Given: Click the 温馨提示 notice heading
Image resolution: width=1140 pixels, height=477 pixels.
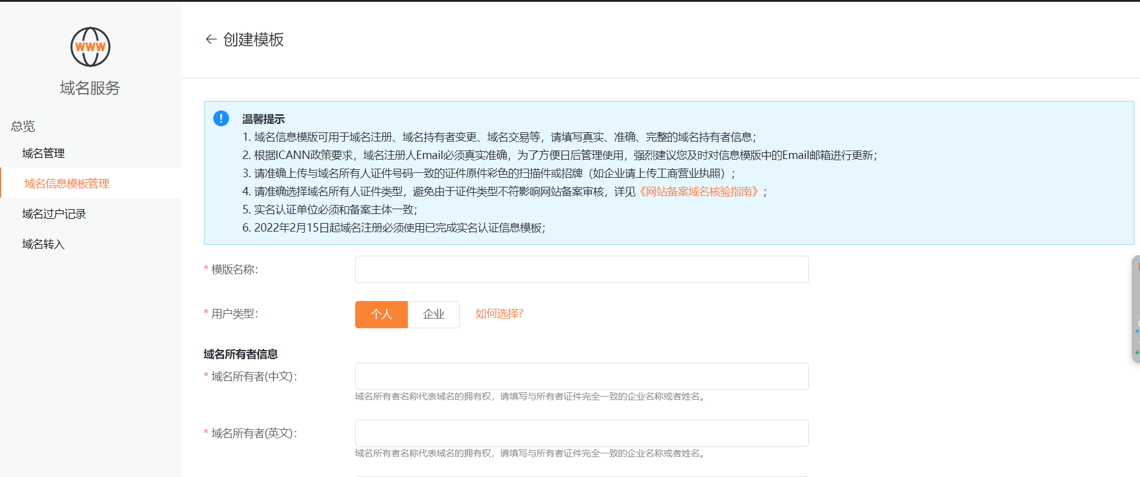Looking at the screenshot, I should click(263, 119).
